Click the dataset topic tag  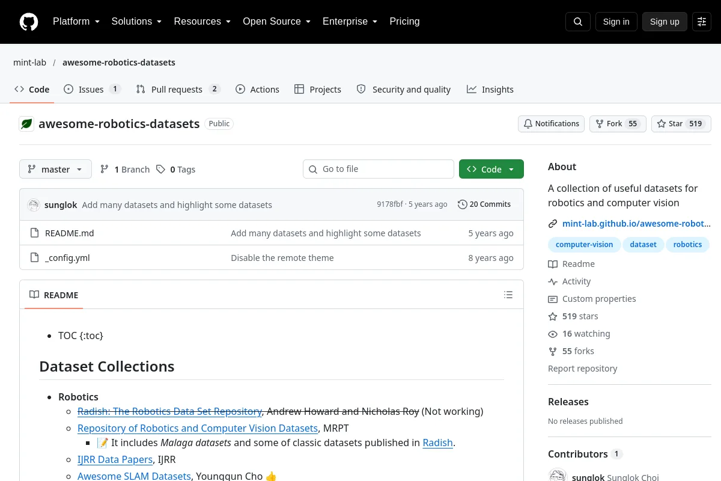(643, 245)
